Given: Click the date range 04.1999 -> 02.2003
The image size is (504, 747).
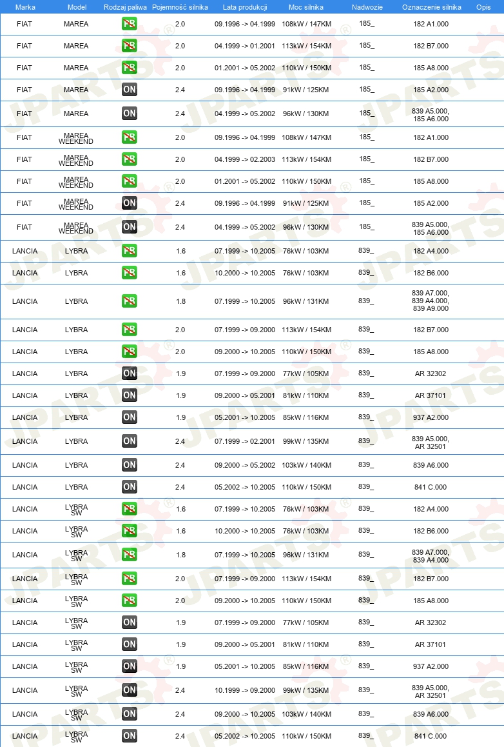Looking at the screenshot, I should 245,159.
